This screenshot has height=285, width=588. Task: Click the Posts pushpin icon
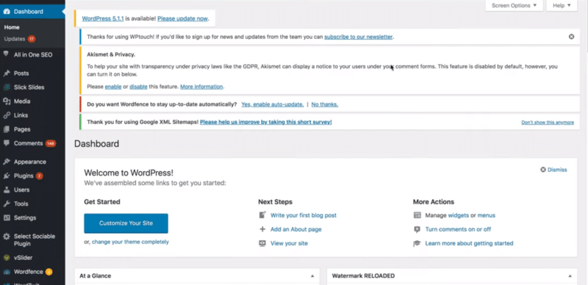coord(7,73)
